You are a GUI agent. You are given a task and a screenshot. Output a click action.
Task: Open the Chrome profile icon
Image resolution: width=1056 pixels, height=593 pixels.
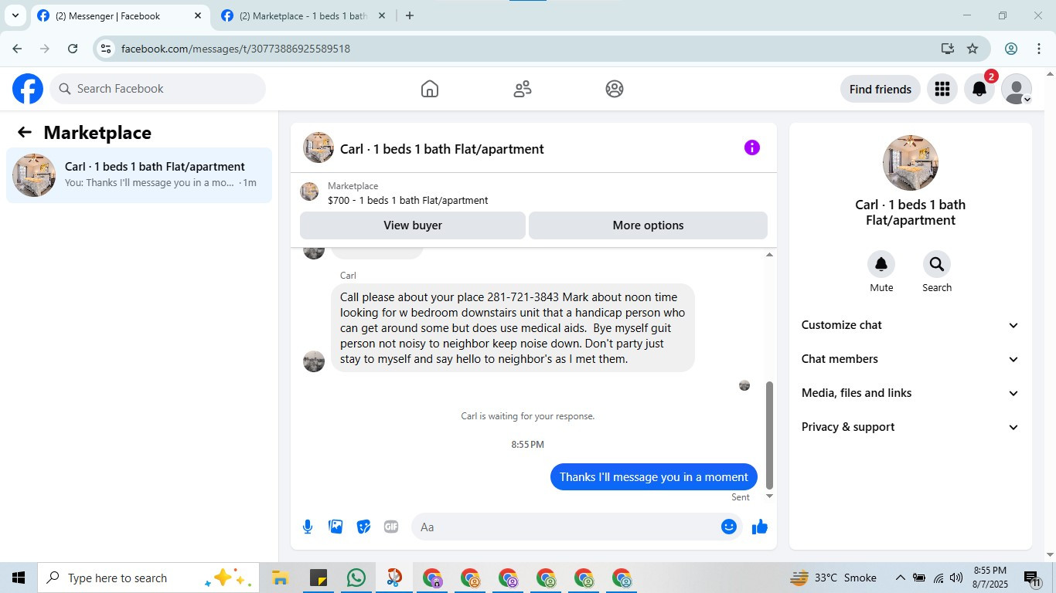point(1011,49)
